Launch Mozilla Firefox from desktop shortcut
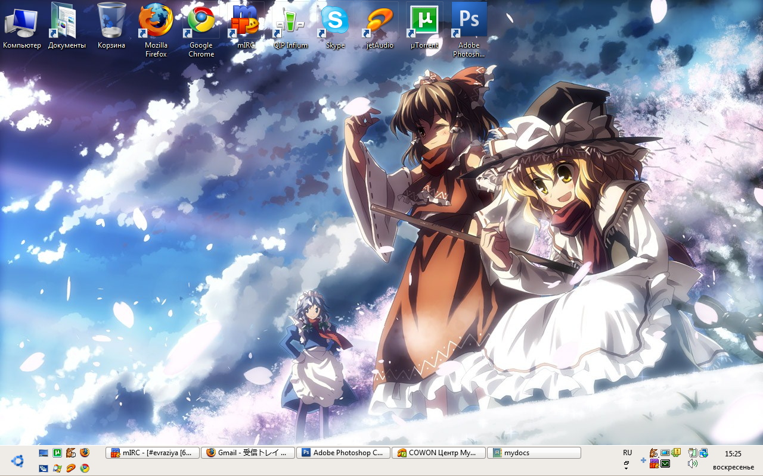Viewport: 763px width, 476px height. tap(156, 31)
